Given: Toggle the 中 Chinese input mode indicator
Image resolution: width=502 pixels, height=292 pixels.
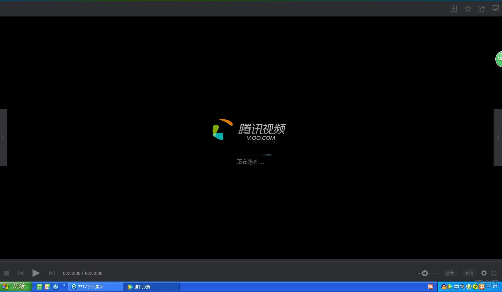Looking at the screenshot, I should pos(482,287).
